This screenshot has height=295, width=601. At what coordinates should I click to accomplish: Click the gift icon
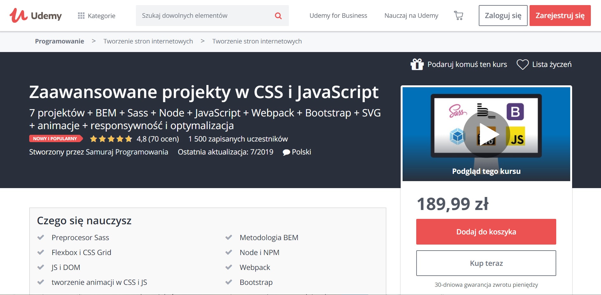(x=417, y=64)
